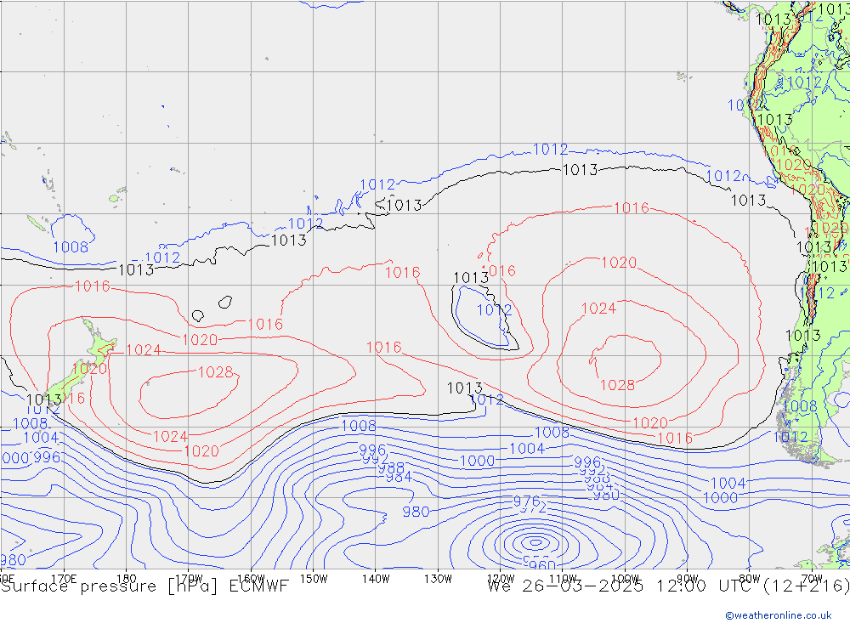Viewport: 850px width, 623px height.
Task: Click the 180 longitude axis label
Action: click(x=127, y=579)
